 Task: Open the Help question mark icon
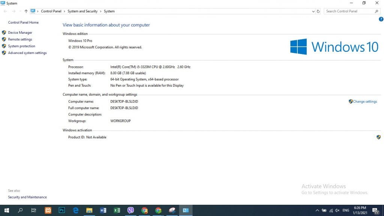(381, 19)
